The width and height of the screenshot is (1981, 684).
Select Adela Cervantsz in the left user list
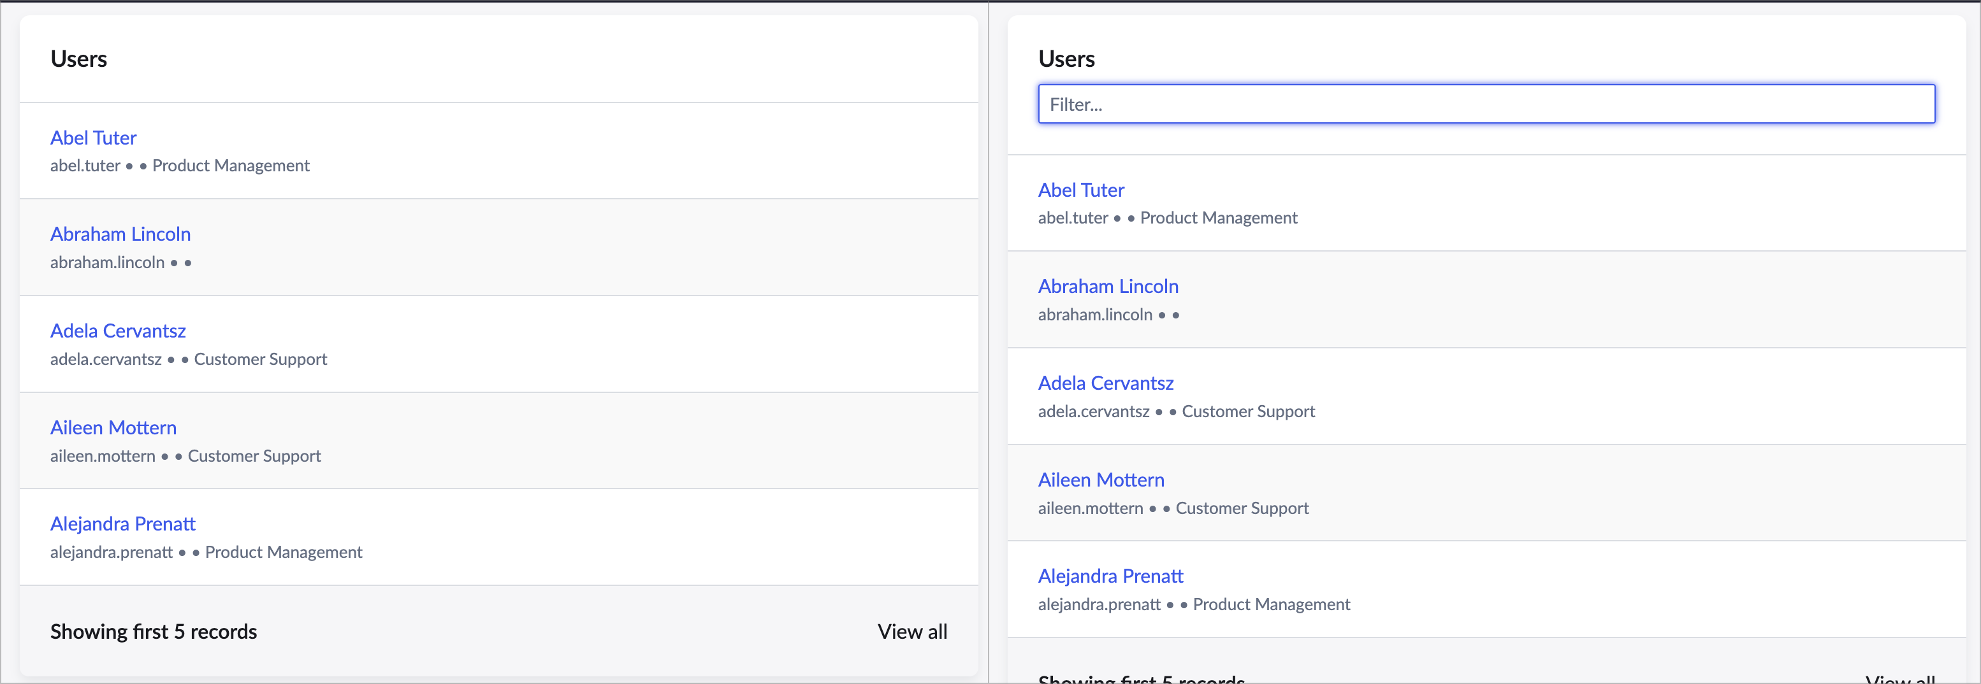tap(118, 331)
